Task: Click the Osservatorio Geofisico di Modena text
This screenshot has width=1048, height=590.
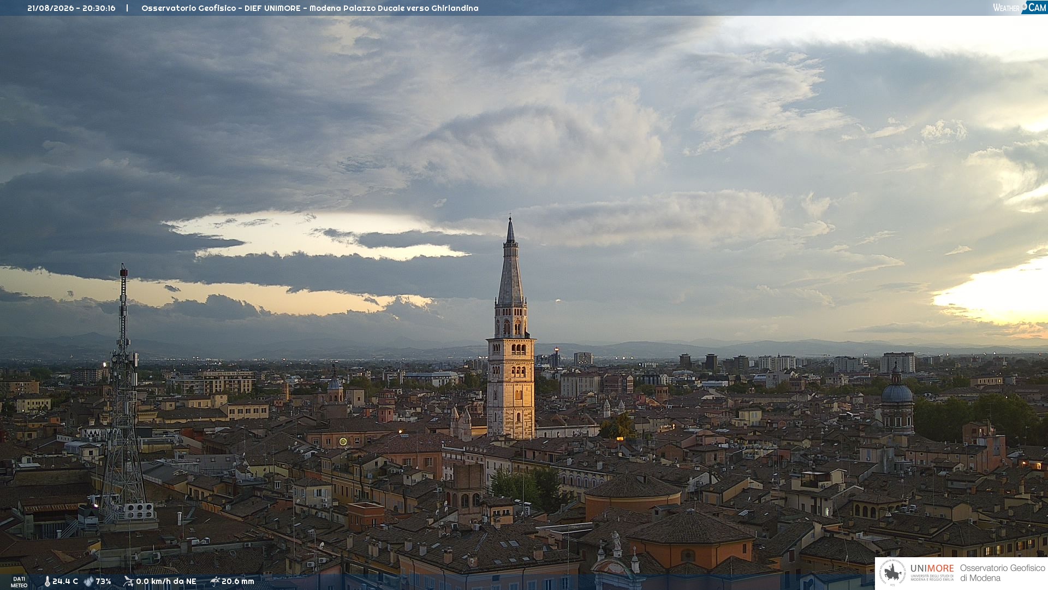Action: [x=1002, y=573]
